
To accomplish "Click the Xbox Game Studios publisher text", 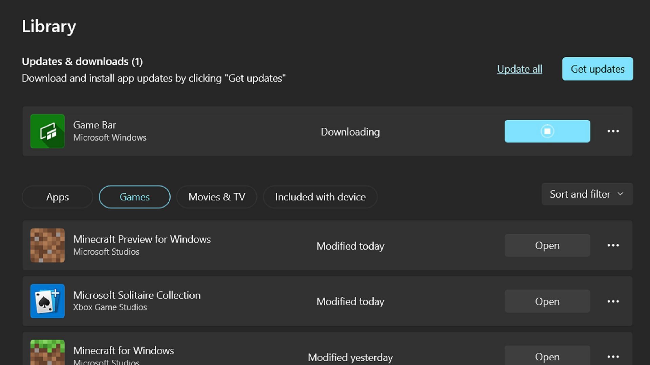I will pos(110,307).
